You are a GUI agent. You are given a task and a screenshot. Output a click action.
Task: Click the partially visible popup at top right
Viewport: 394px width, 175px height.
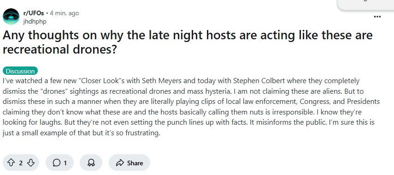point(365,5)
